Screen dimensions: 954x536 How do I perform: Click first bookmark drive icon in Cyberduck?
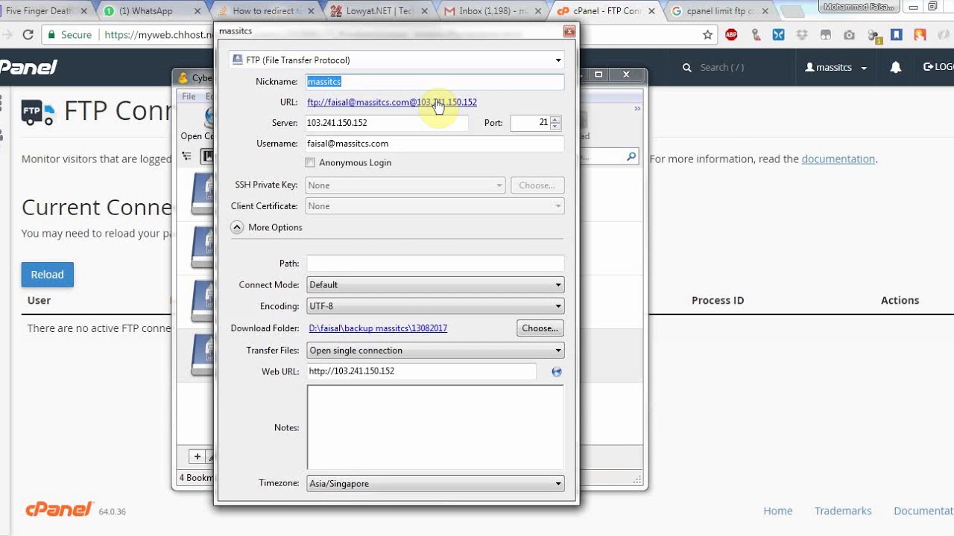point(203,194)
